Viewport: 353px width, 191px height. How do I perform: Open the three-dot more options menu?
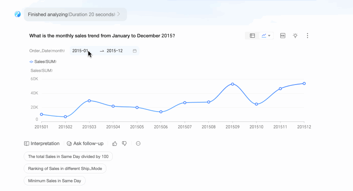tap(307, 36)
